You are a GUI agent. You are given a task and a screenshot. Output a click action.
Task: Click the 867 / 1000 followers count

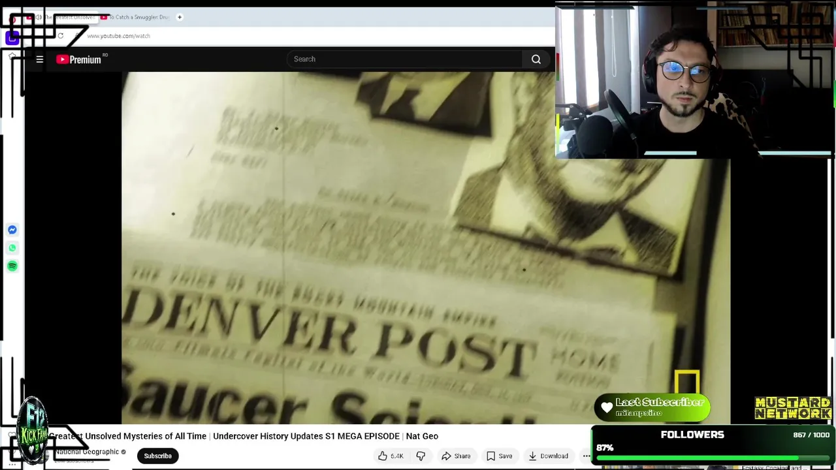point(811,435)
